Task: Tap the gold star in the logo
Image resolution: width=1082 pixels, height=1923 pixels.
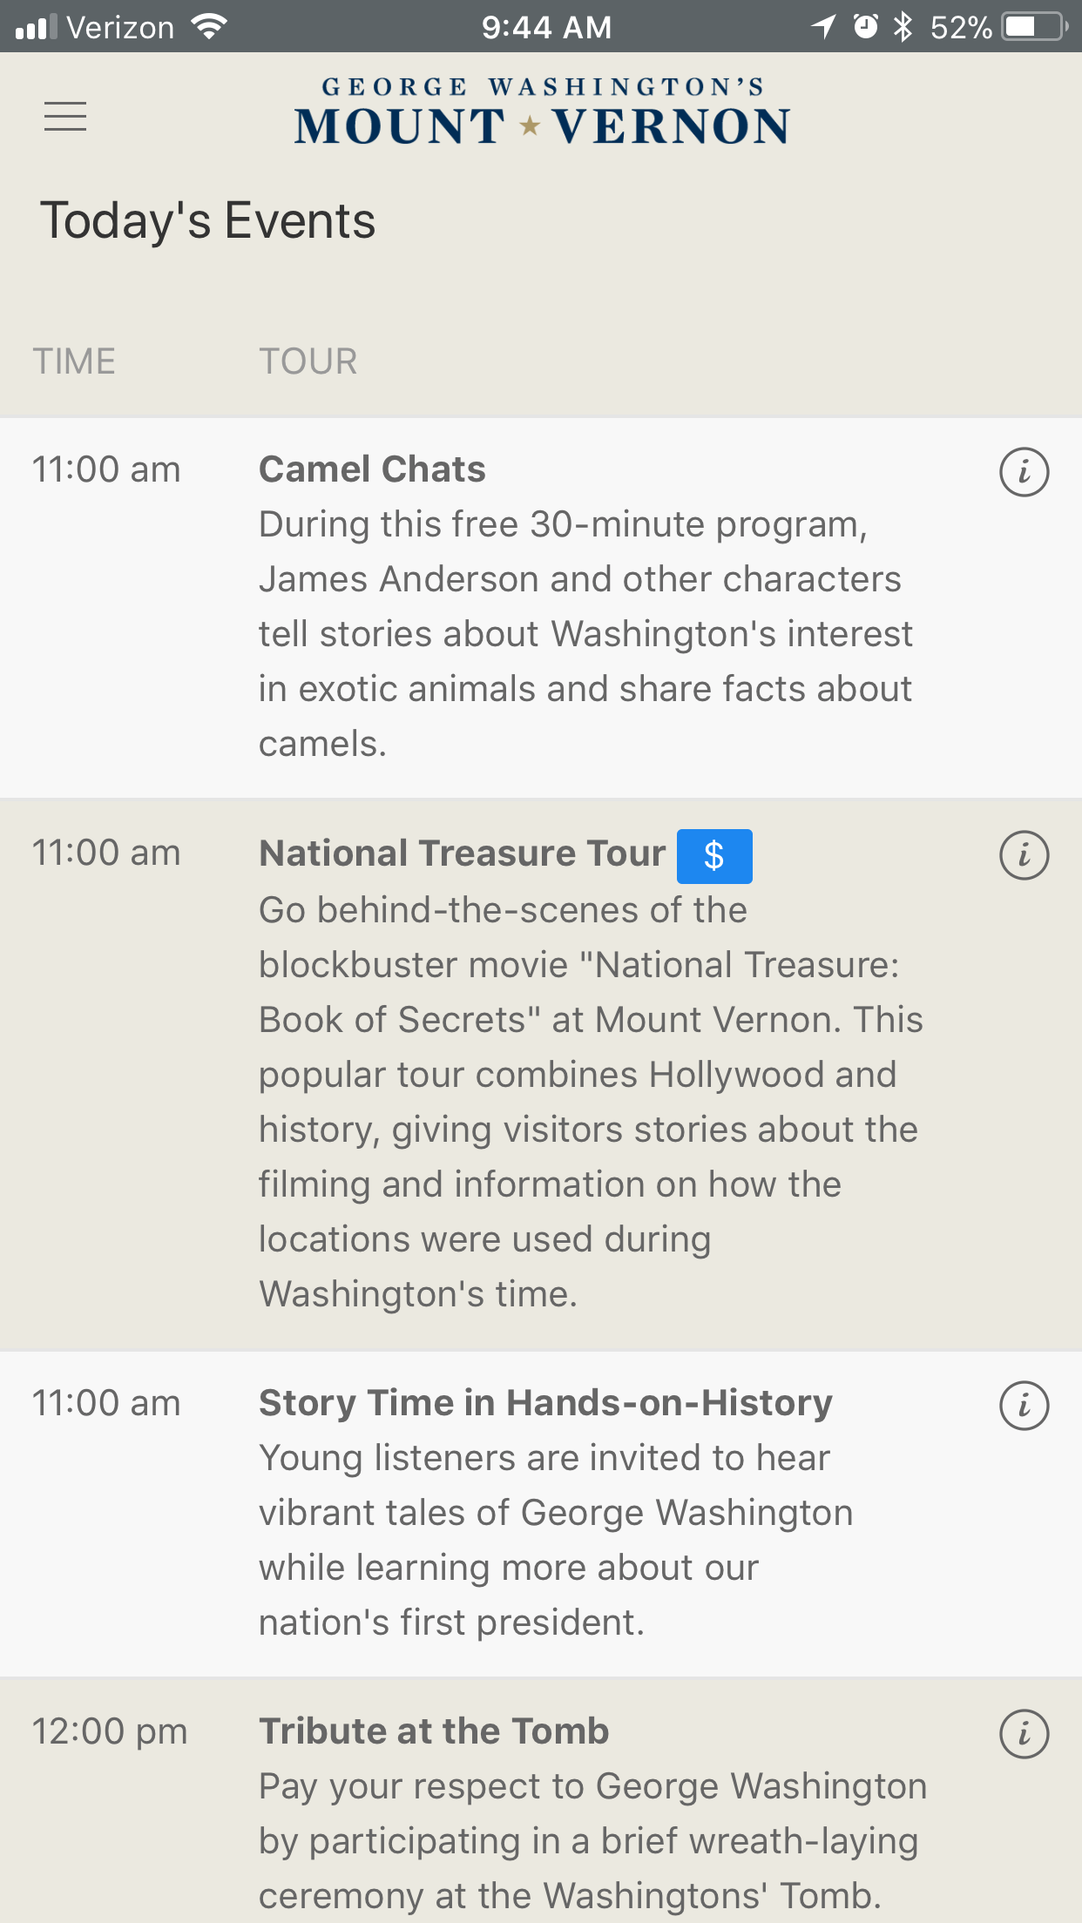Action: (x=530, y=126)
